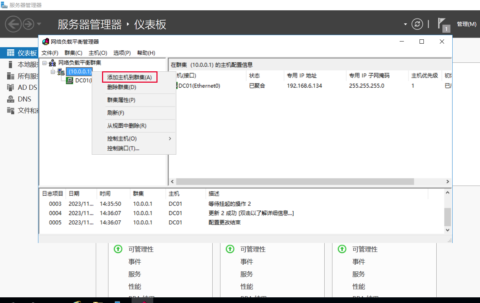Screen dimensions: 480x303
Task: Select log entry 0004 更新 2 成功
Action: [x=251, y=213]
